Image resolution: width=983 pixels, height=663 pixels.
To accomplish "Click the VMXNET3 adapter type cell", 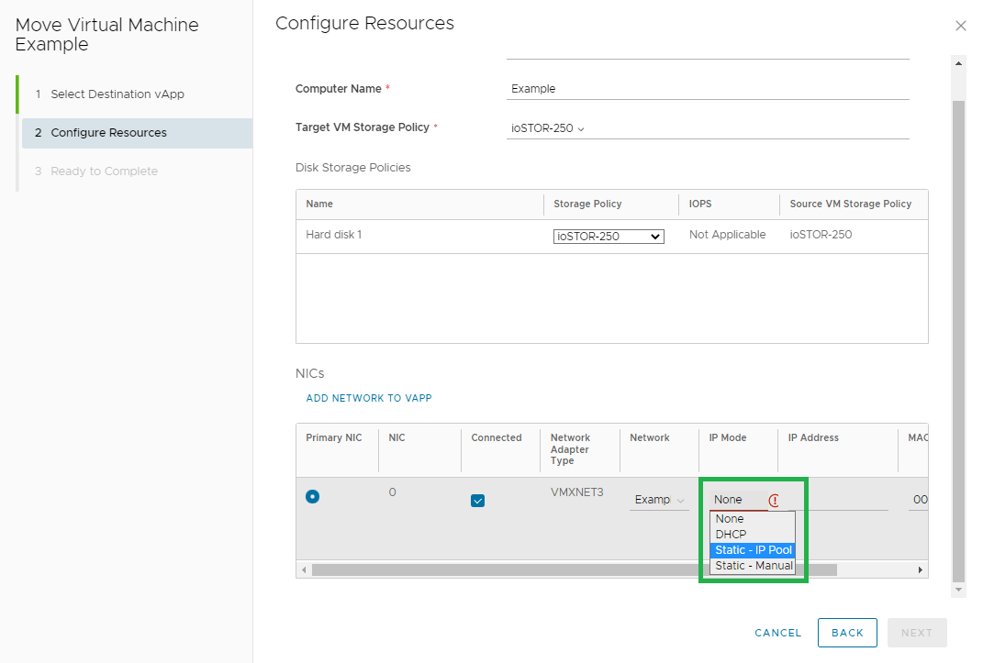I will (x=576, y=492).
